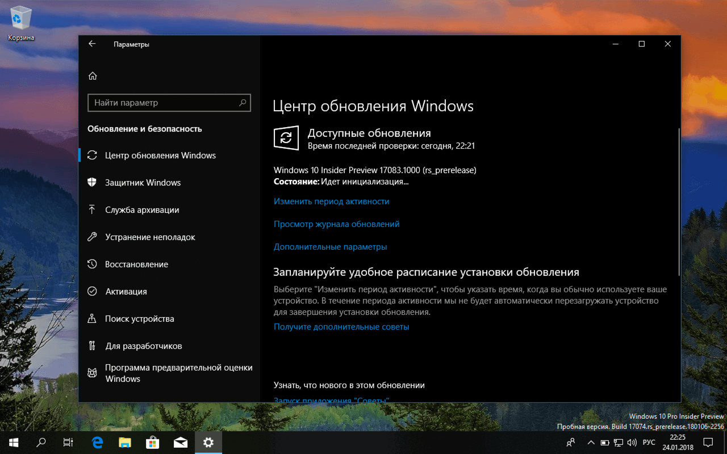Click the Запланируйте удобное расписание heading
This screenshot has width=727, height=454.
(x=427, y=272)
